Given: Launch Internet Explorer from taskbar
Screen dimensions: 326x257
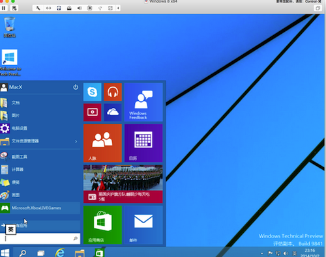Looking at the screenshot, I should (60, 252).
